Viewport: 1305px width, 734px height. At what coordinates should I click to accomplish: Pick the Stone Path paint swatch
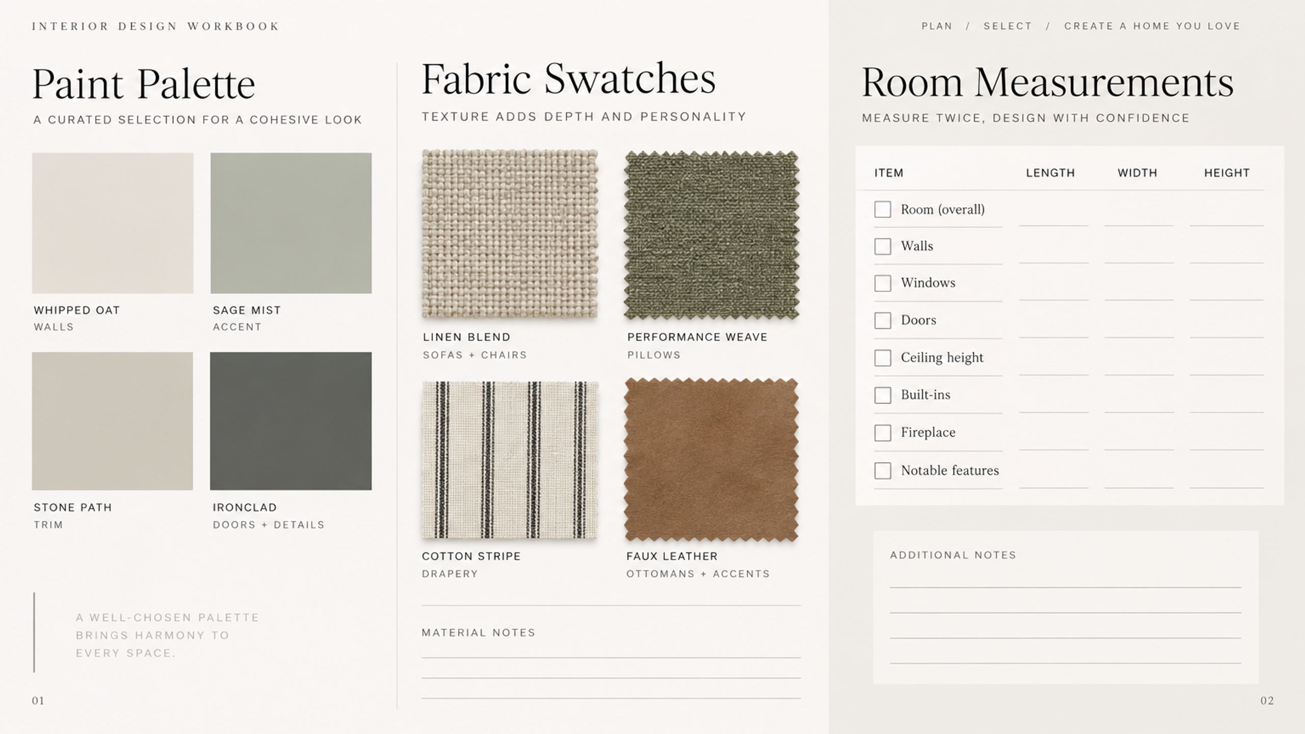[x=113, y=421]
